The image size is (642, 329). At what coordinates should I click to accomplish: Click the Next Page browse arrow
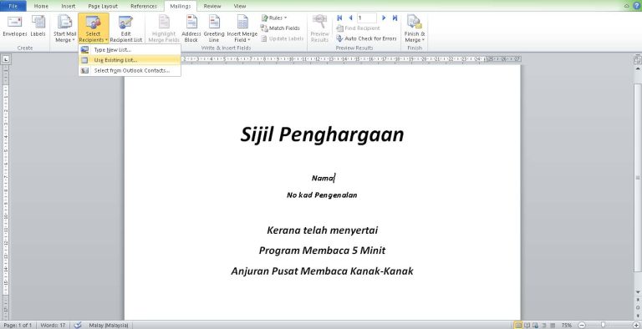[638, 315]
